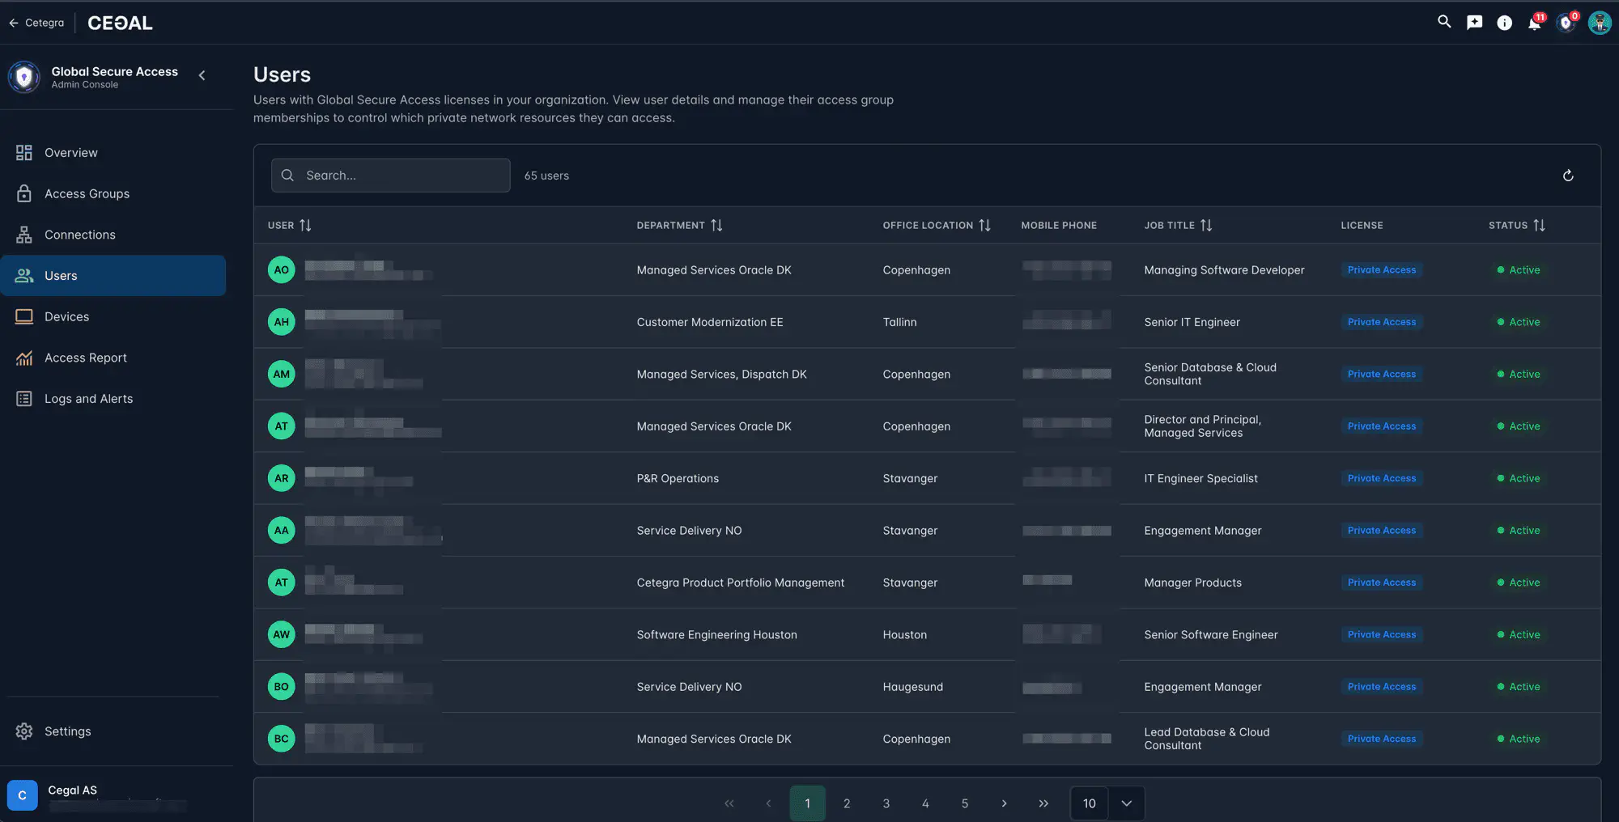Click the 'Haugesund' office location cell

click(913, 687)
